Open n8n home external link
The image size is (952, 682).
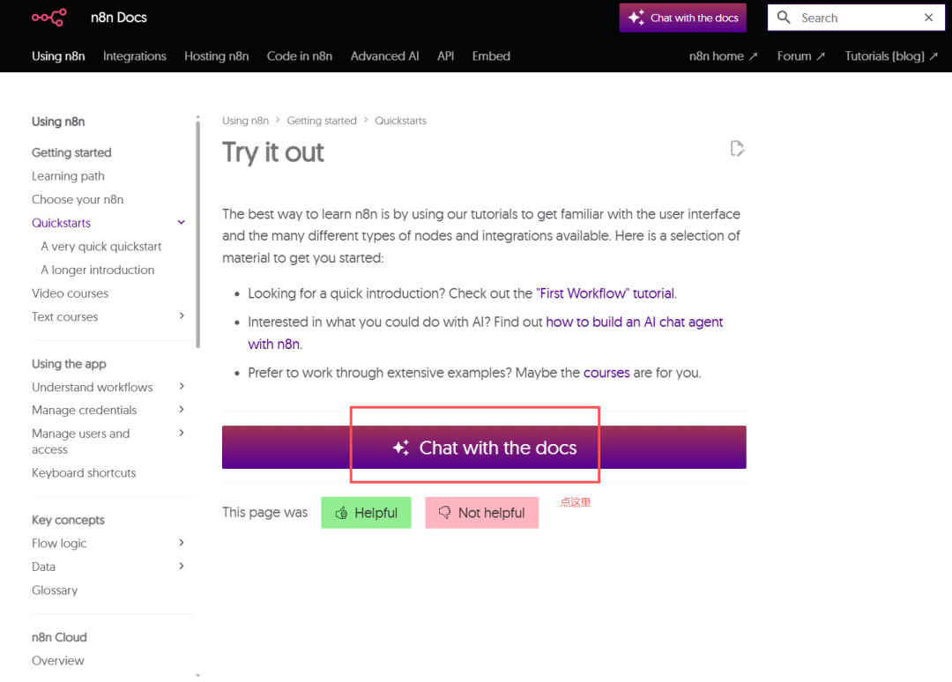click(723, 56)
